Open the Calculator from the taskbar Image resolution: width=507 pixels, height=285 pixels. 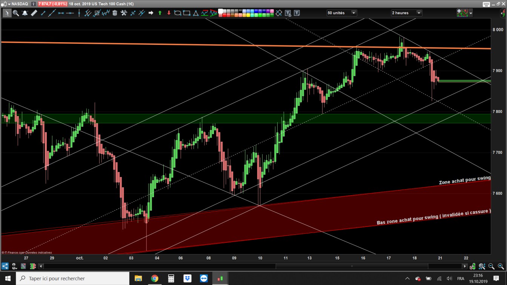pyautogui.click(x=171, y=279)
